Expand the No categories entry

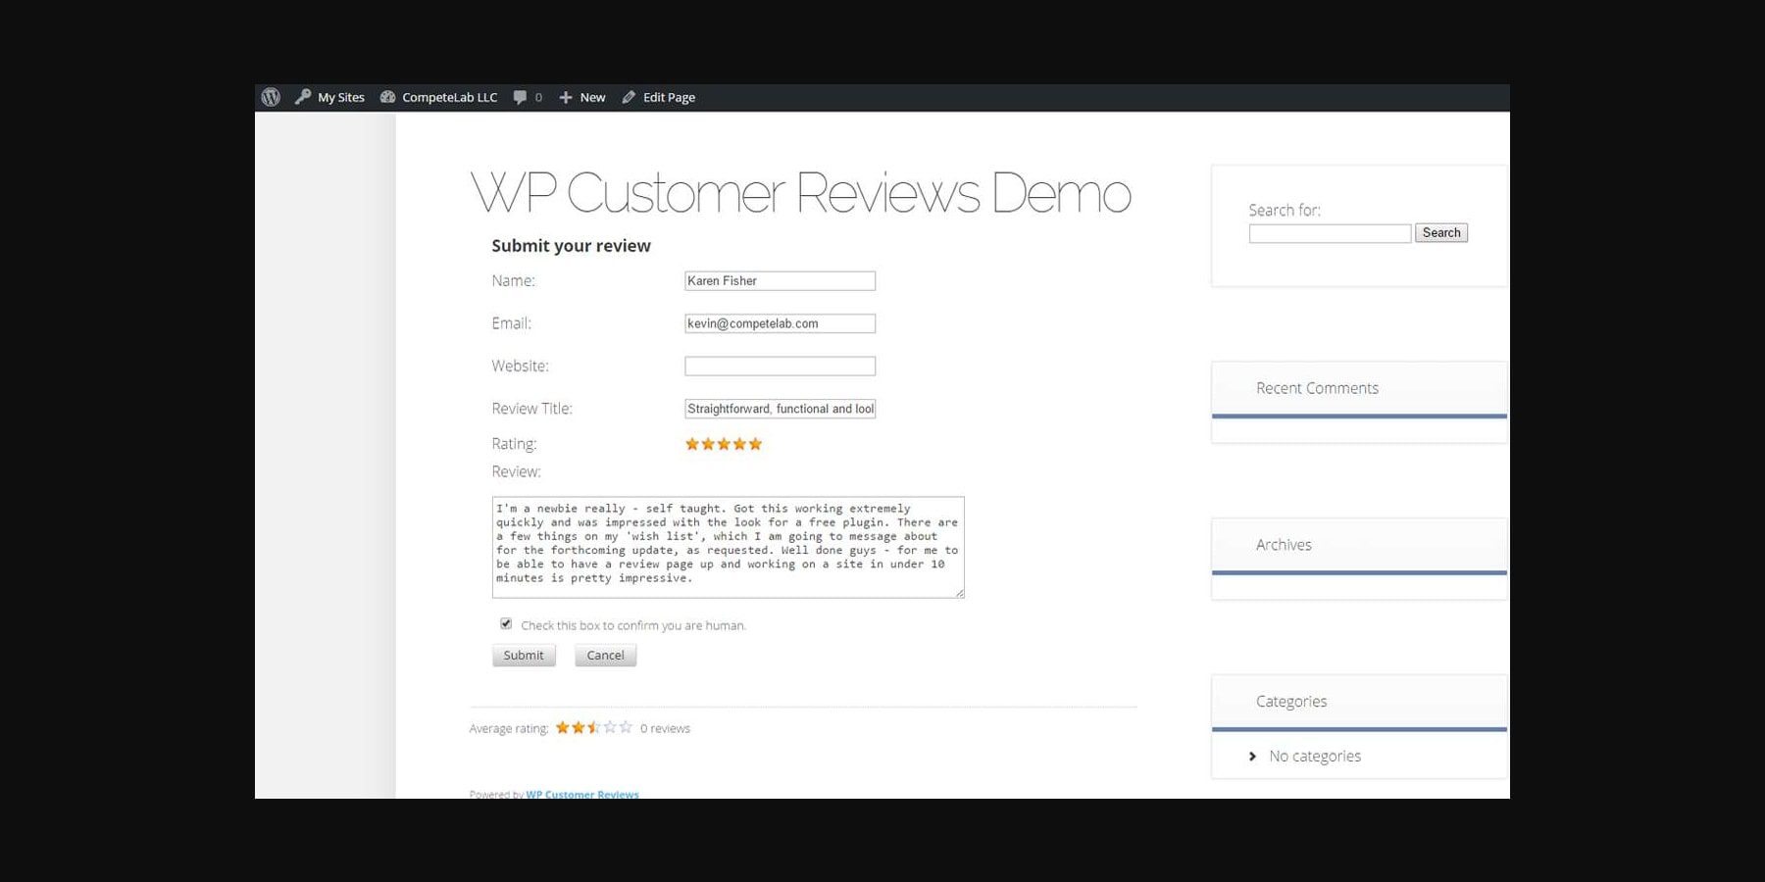click(1314, 756)
